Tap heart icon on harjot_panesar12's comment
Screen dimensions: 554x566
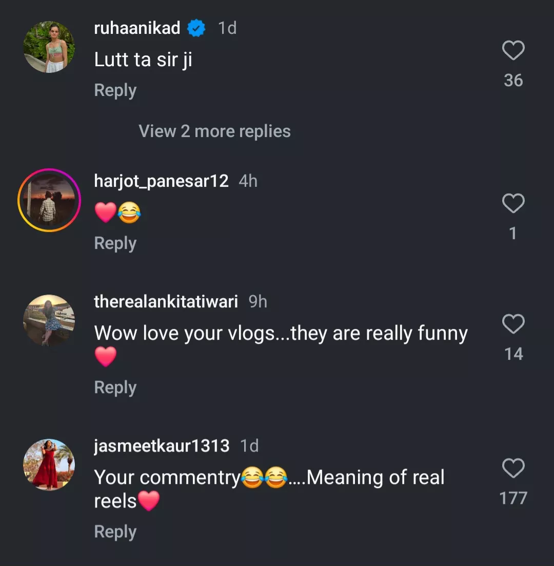(x=513, y=204)
